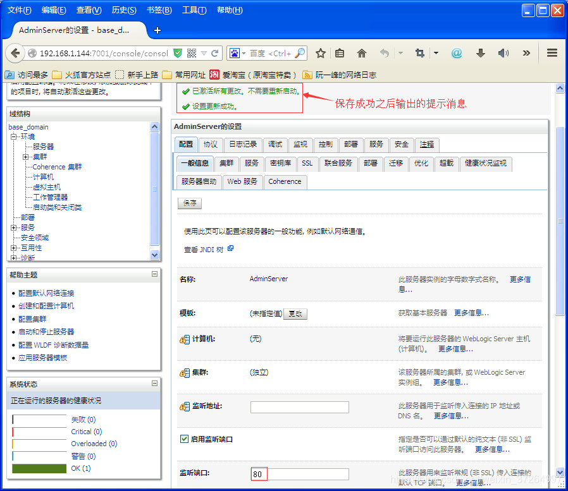Collapse the 帮助主题 panel
568x491 pixels.
(154, 274)
